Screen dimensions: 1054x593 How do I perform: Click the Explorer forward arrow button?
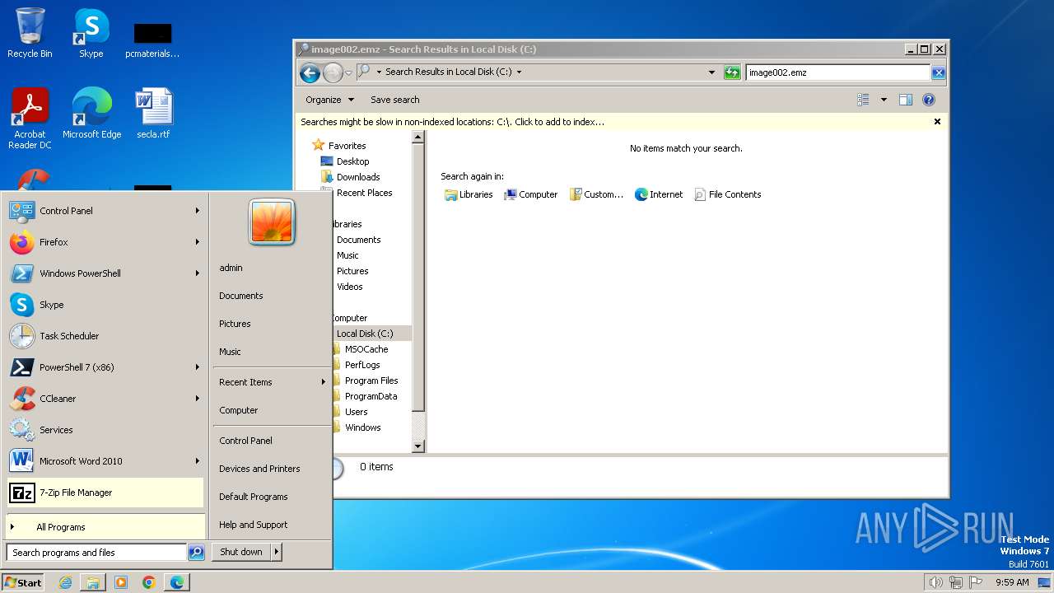point(332,72)
